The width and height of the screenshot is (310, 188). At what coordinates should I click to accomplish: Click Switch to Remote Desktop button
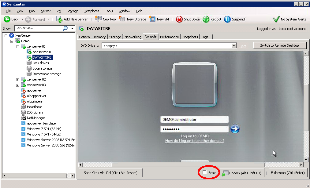tap(280, 45)
